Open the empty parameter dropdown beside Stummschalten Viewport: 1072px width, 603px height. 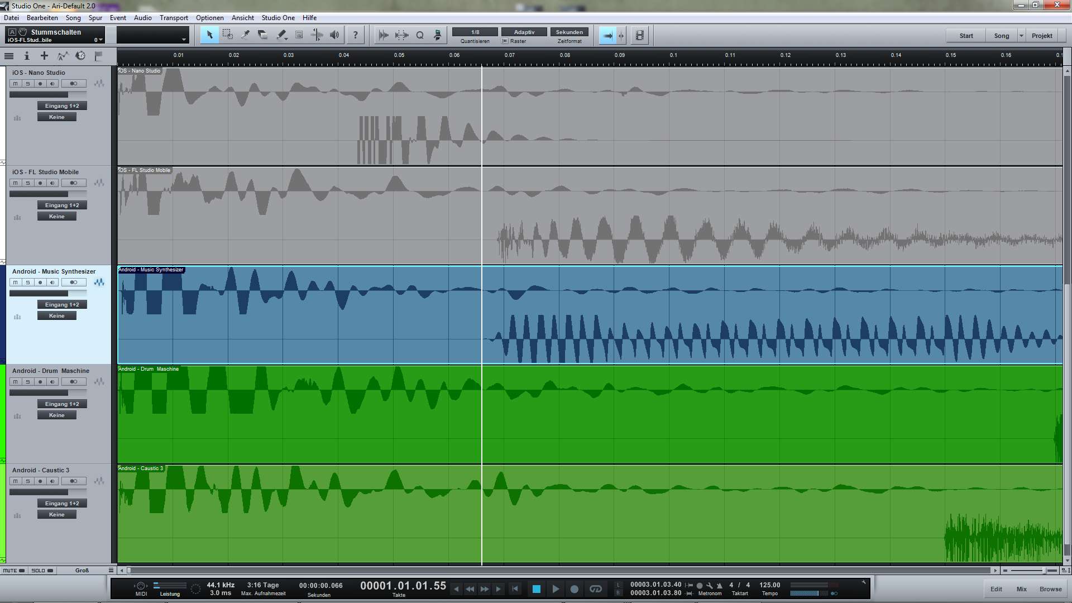152,35
